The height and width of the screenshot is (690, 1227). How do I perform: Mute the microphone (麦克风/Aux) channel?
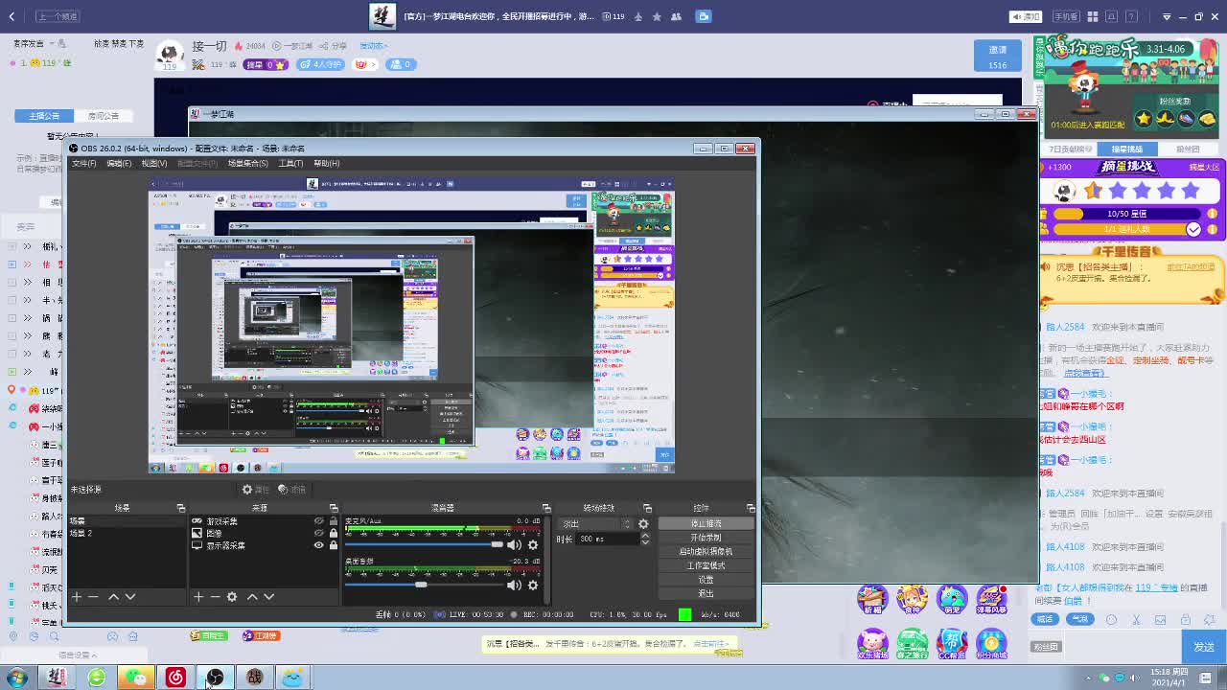(515, 545)
